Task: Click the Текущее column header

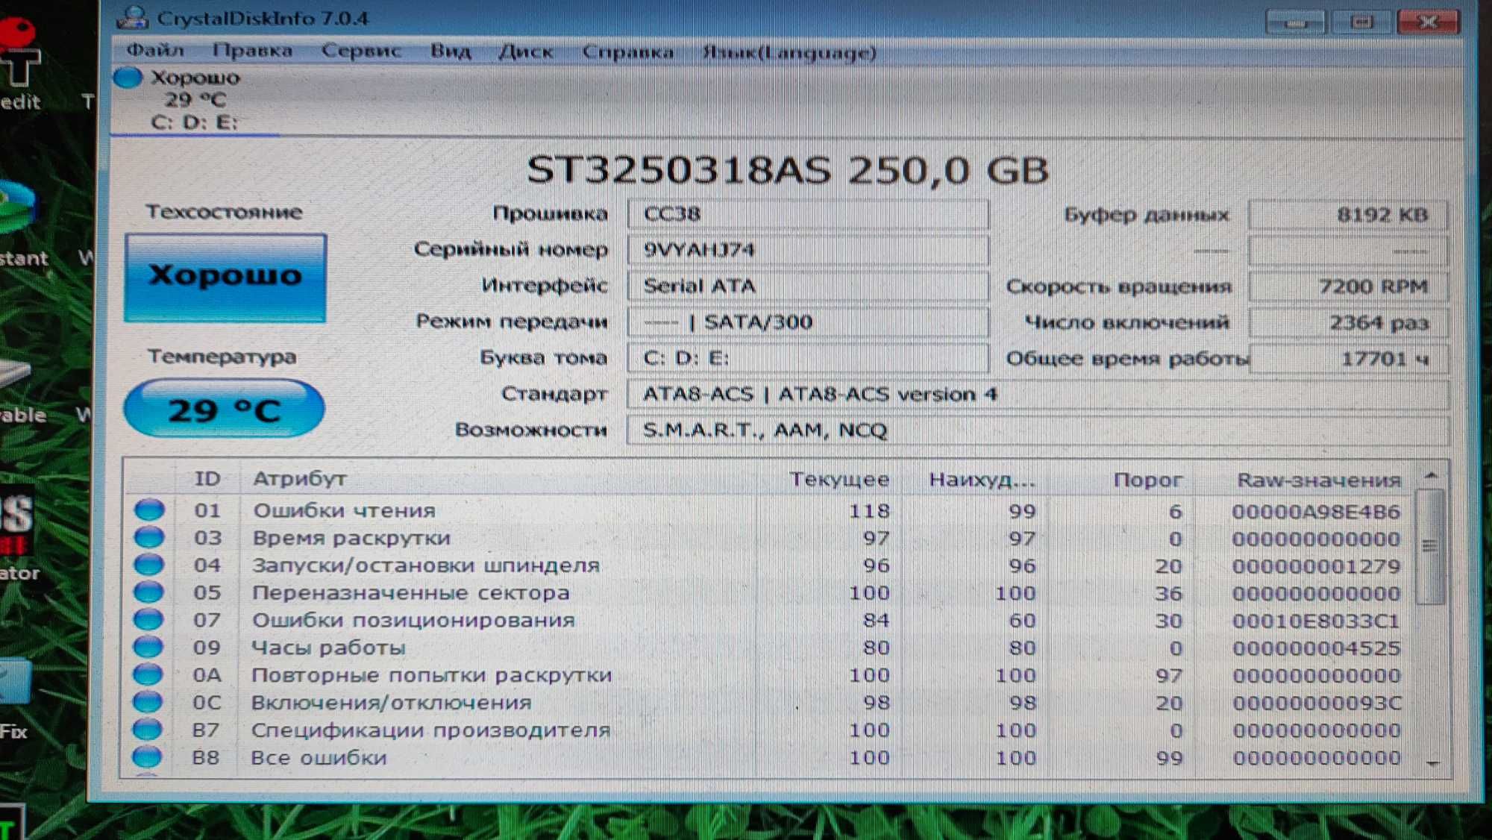Action: pos(839,479)
